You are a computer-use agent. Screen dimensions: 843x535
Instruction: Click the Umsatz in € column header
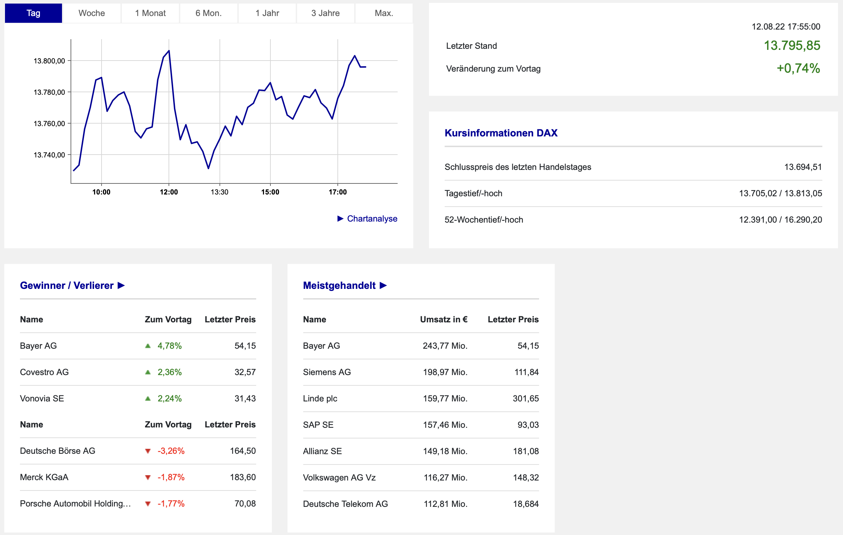click(444, 320)
